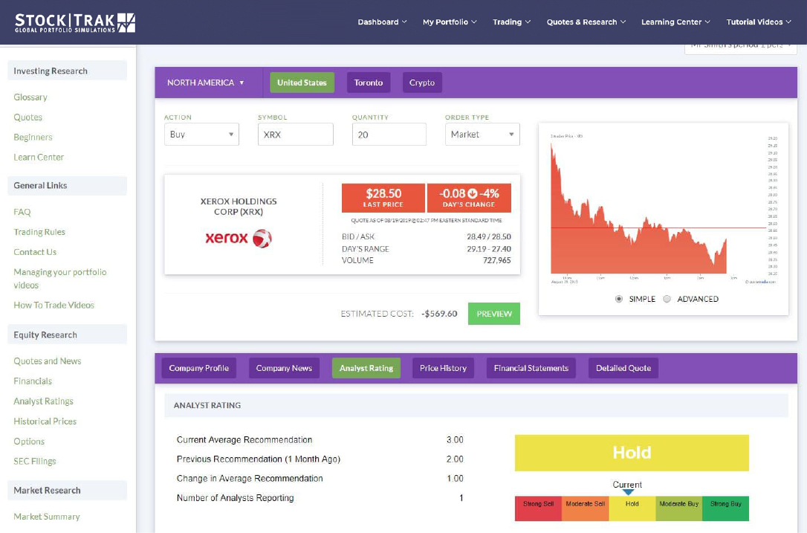807x533 pixels.
Task: Open Managing your portfolio videos link
Action: point(60,279)
